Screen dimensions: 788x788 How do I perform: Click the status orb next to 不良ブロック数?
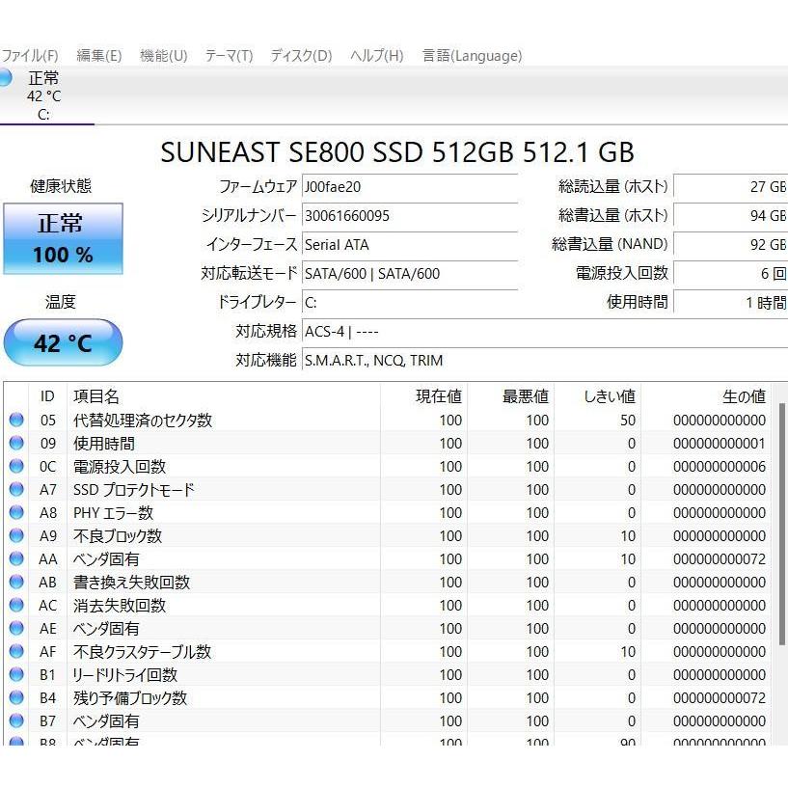(15, 535)
